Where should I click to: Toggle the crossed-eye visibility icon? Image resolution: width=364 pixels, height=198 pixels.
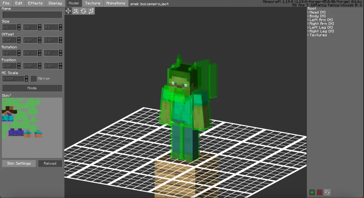point(327,192)
